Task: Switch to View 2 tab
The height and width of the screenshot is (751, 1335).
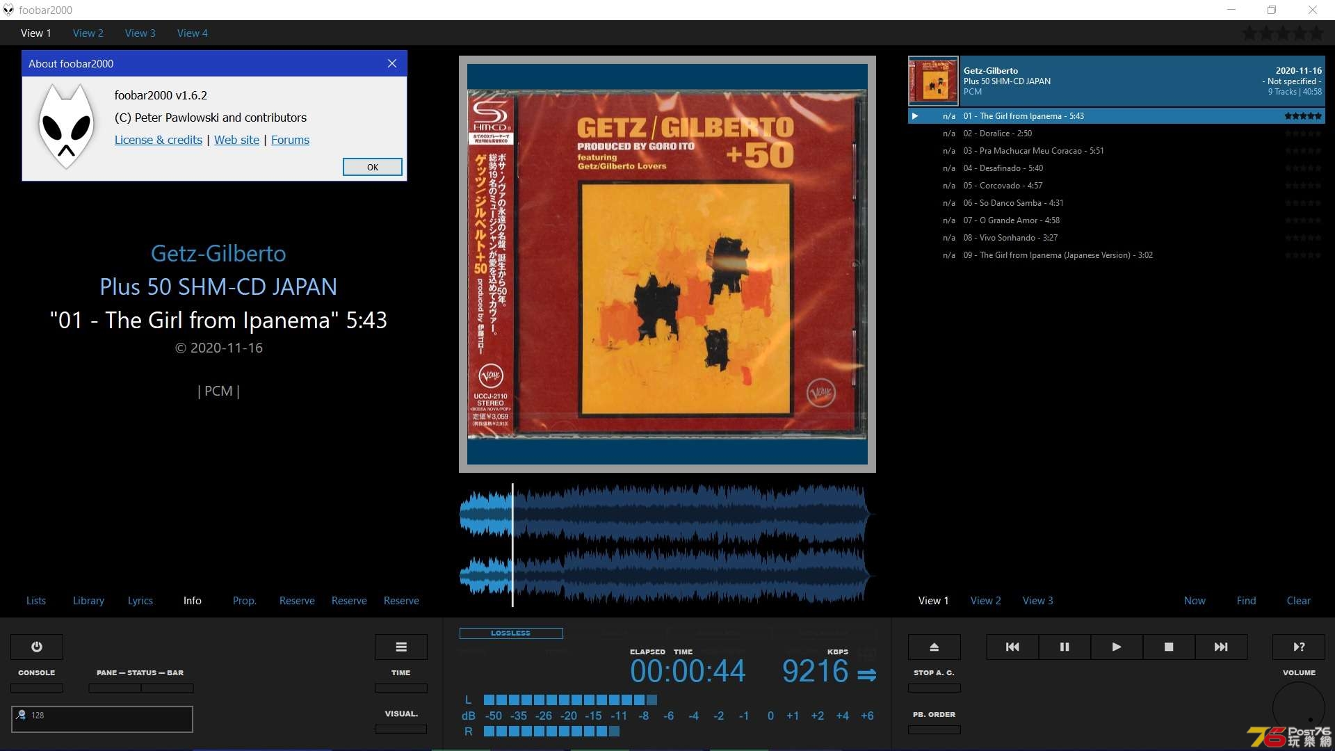Action: (88, 33)
